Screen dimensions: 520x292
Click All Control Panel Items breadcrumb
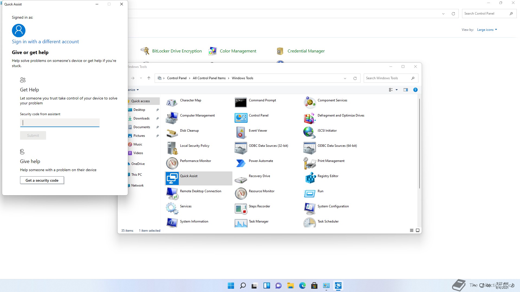(209, 78)
